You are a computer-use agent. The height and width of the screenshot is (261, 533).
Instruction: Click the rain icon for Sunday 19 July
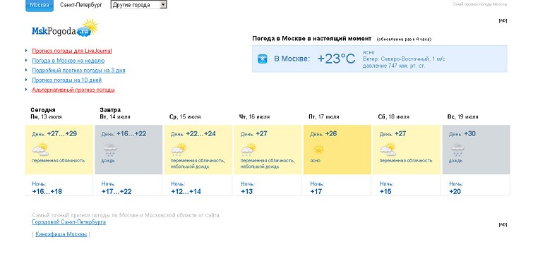pyautogui.click(x=457, y=150)
